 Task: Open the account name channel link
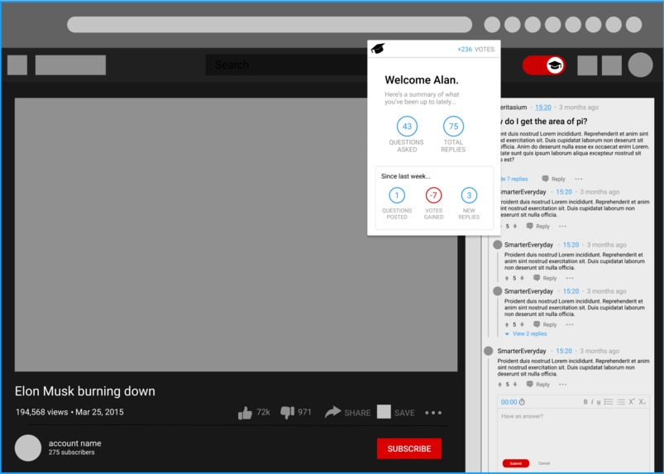click(x=75, y=443)
